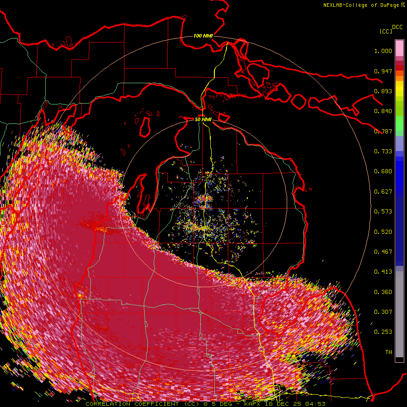The height and width of the screenshot is (407, 407).
Task: Click the 0.413 scale value
Action: [383, 272]
